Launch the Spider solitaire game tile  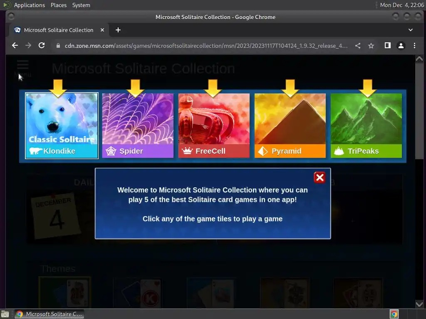[138, 125]
